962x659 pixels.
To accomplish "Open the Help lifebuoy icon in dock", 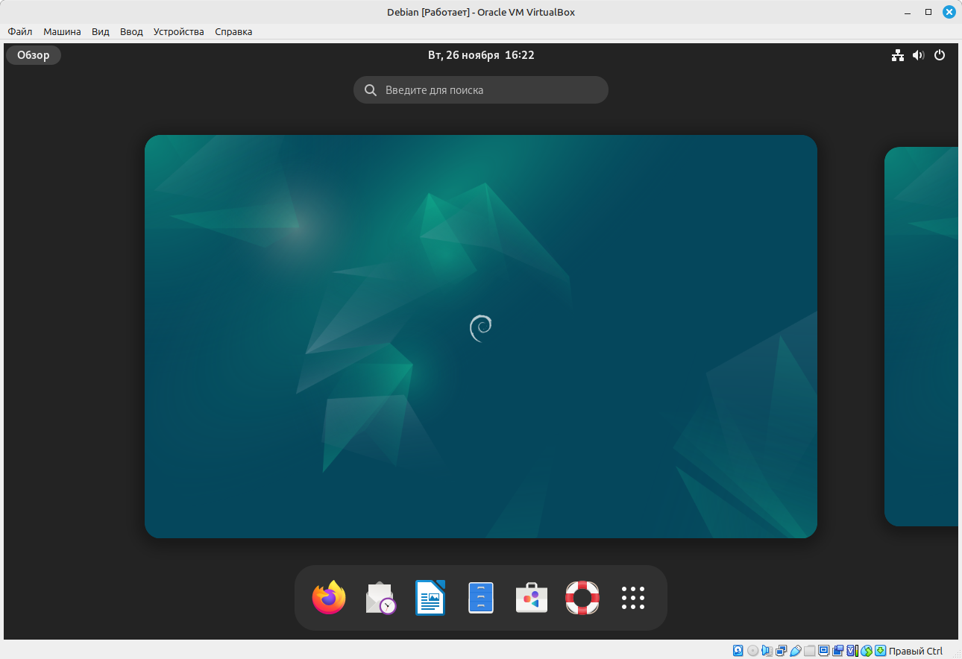I will click(x=582, y=598).
